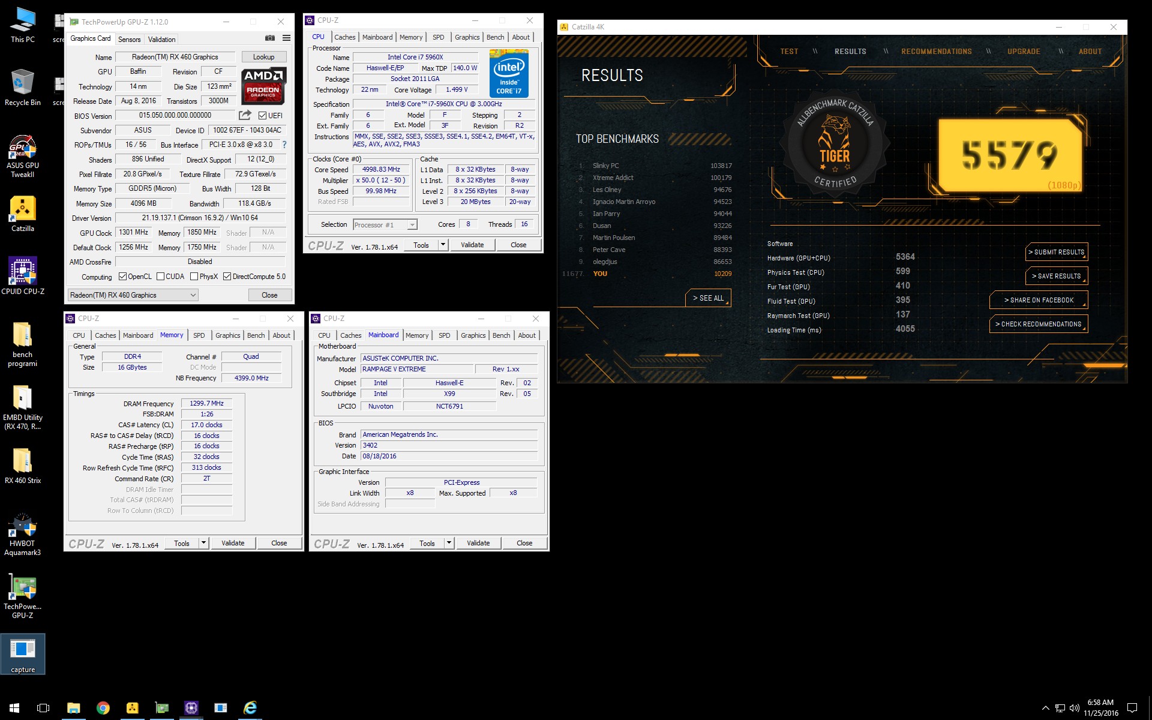Image resolution: width=1152 pixels, height=720 pixels.
Task: Select the TechPowerUp GPU-Z desktop icon
Action: tap(23, 596)
